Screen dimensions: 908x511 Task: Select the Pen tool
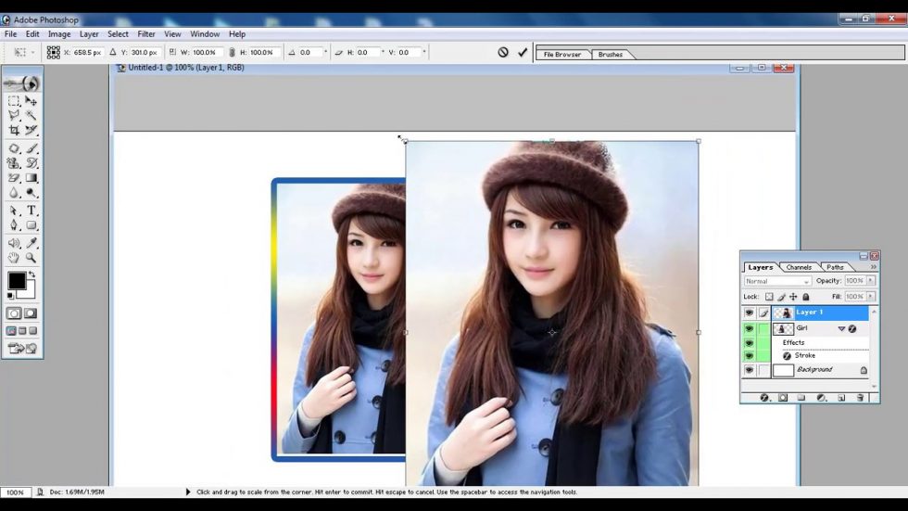(x=14, y=224)
